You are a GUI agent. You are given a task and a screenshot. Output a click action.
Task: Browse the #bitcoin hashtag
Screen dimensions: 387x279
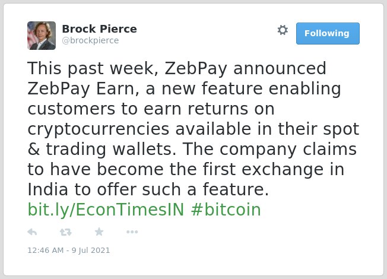(226, 210)
